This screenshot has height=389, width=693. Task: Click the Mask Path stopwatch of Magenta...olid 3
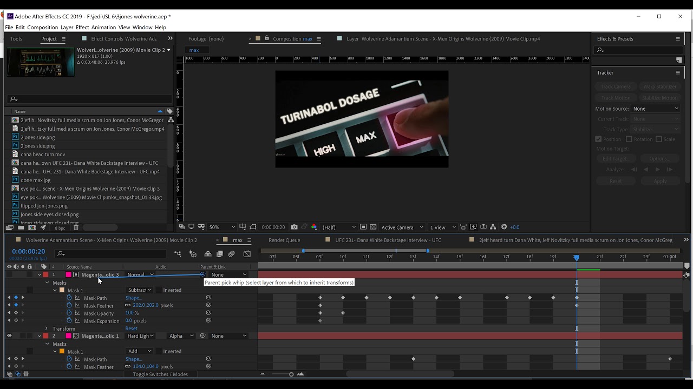69,298
